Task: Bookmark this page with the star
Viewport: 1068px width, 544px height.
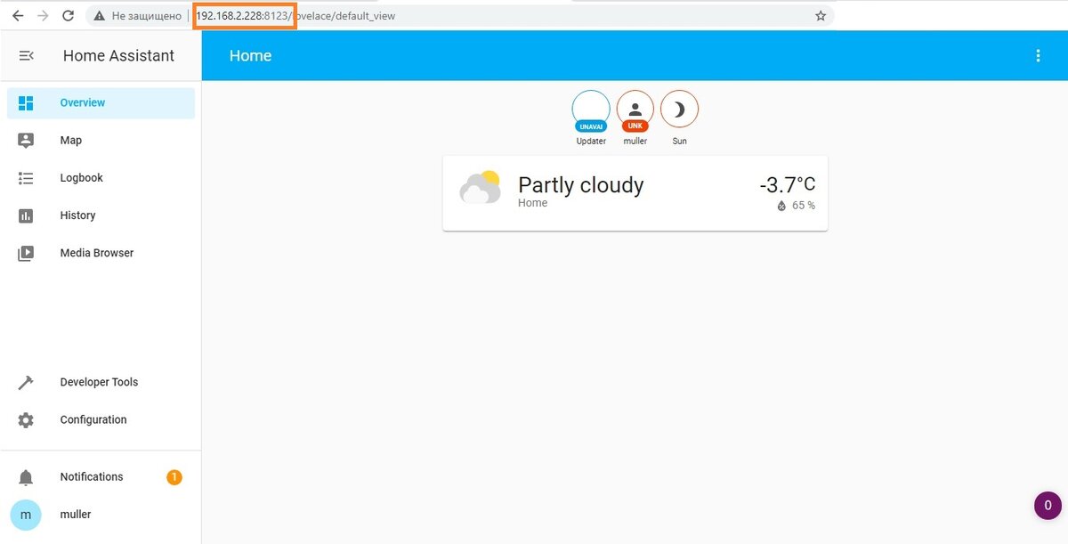Action: (x=821, y=16)
